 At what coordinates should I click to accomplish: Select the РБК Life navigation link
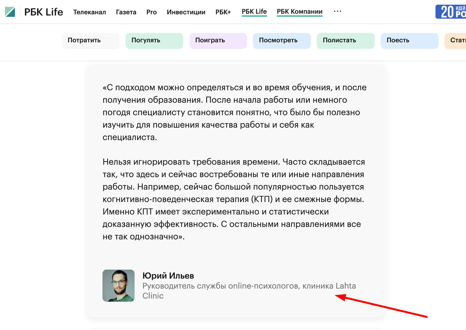[x=254, y=11]
